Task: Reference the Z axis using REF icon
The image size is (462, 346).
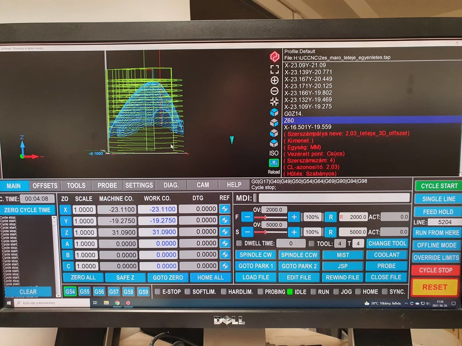Action: (225, 232)
